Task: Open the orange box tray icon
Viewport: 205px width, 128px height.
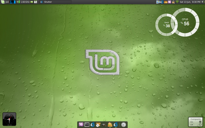Action: (166, 2)
